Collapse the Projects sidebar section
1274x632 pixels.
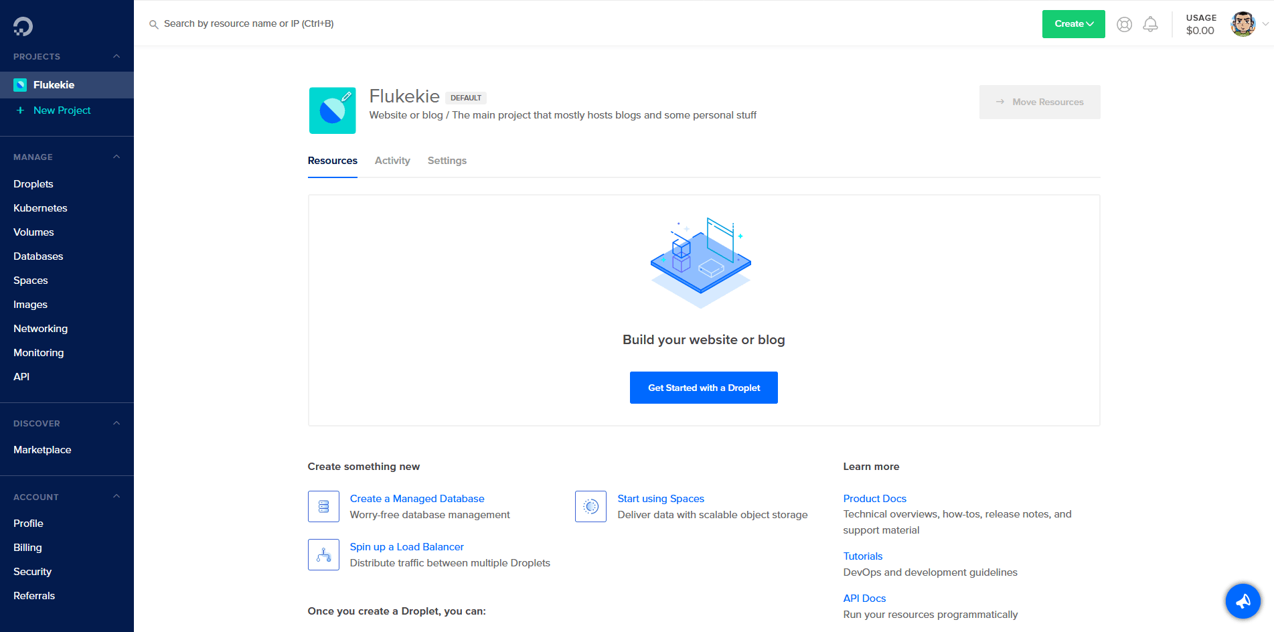pyautogui.click(x=116, y=56)
